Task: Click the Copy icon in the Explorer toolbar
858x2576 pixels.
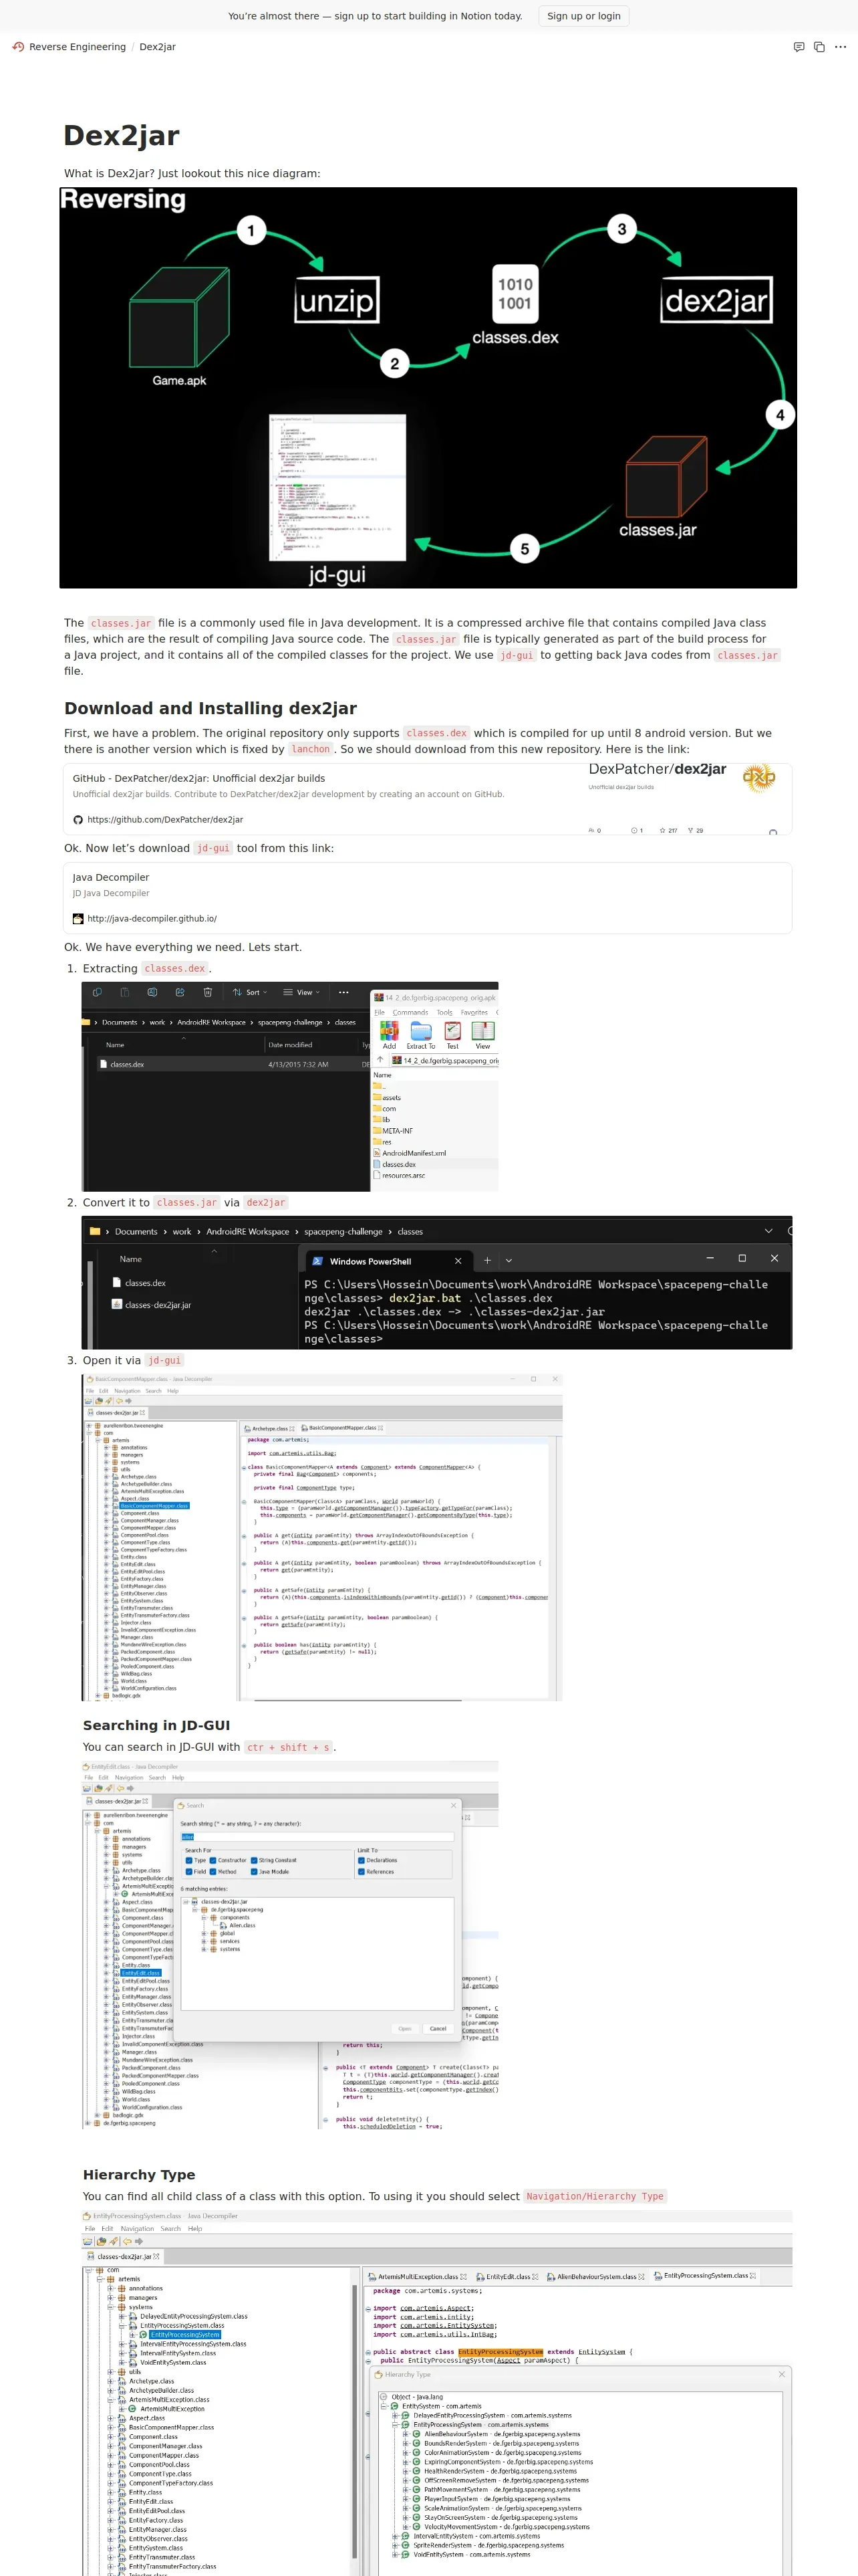Action: click(97, 993)
